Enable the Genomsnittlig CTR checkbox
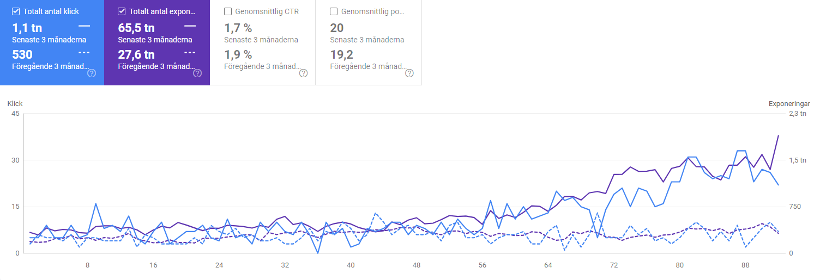The height and width of the screenshot is (280, 814). click(x=227, y=11)
